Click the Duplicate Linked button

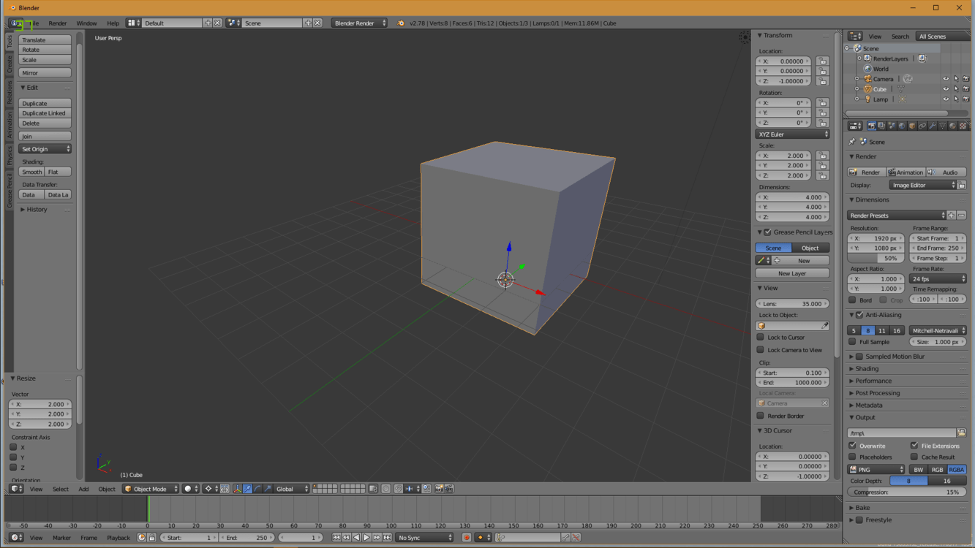click(x=45, y=113)
